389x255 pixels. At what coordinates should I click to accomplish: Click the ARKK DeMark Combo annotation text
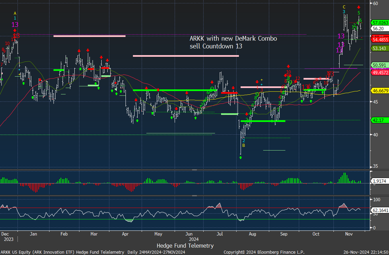[233, 42]
